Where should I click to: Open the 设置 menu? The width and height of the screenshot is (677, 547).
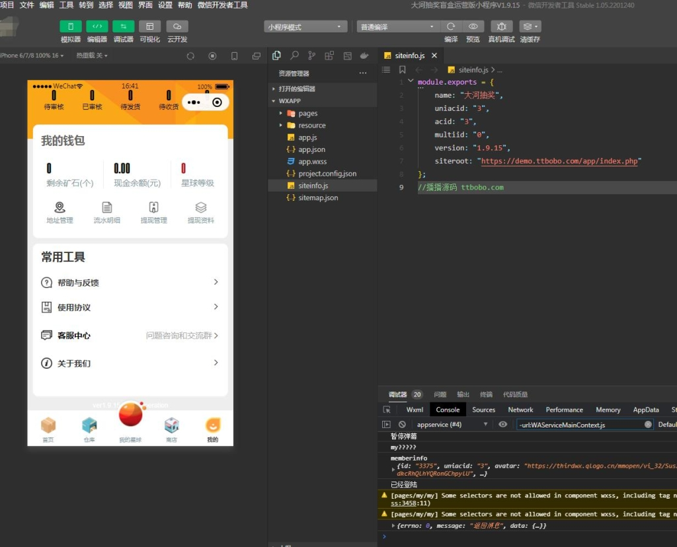pos(165,5)
